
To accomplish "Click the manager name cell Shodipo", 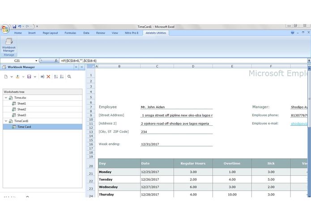I will (x=299, y=107).
